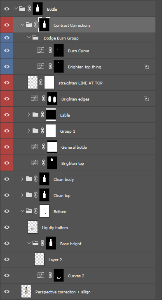The image size is (162, 300).
Task: Click the Curves adjustment icon on Burn Curve
Action: [x=41, y=51]
